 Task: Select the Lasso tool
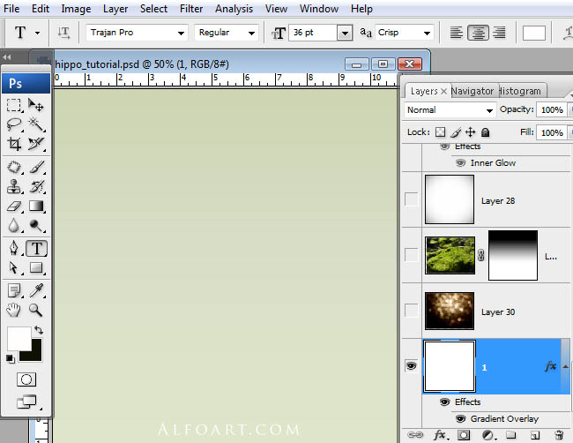tap(14, 124)
